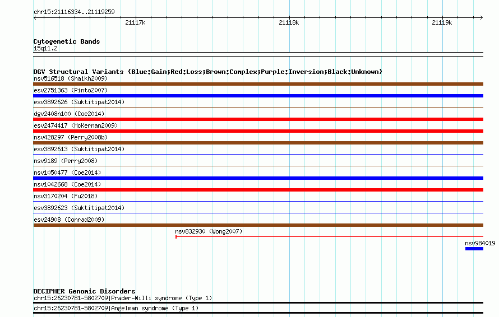Screen dimensions: 499x317
Task: Click the chr15:21116334..21119259 coordinate label
Action: 74,12
